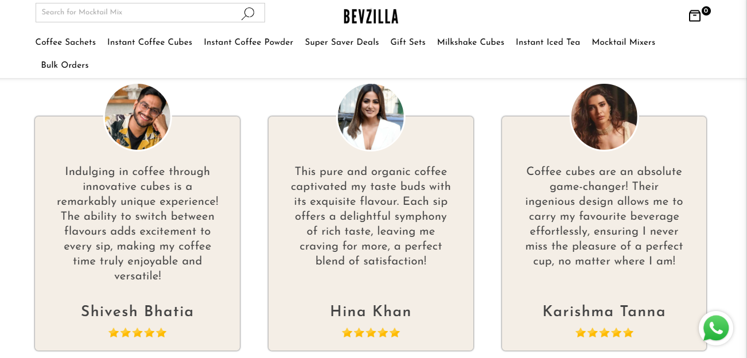This screenshot has width=747, height=358.
Task: Go to Instant Coffee Cubes
Action: tap(150, 42)
